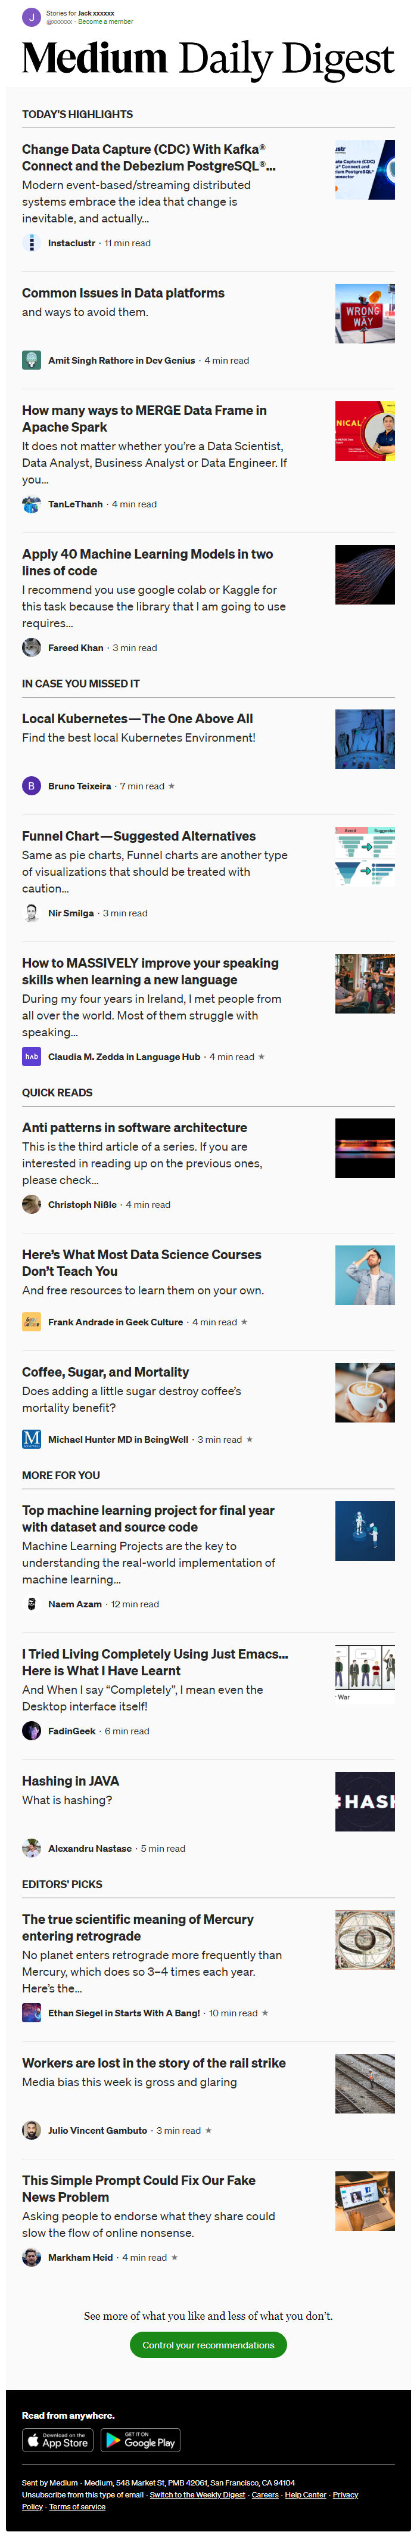Open the Hashing in JAVA thumbnail image
The height and width of the screenshot is (2532, 417).
pyautogui.click(x=365, y=1802)
